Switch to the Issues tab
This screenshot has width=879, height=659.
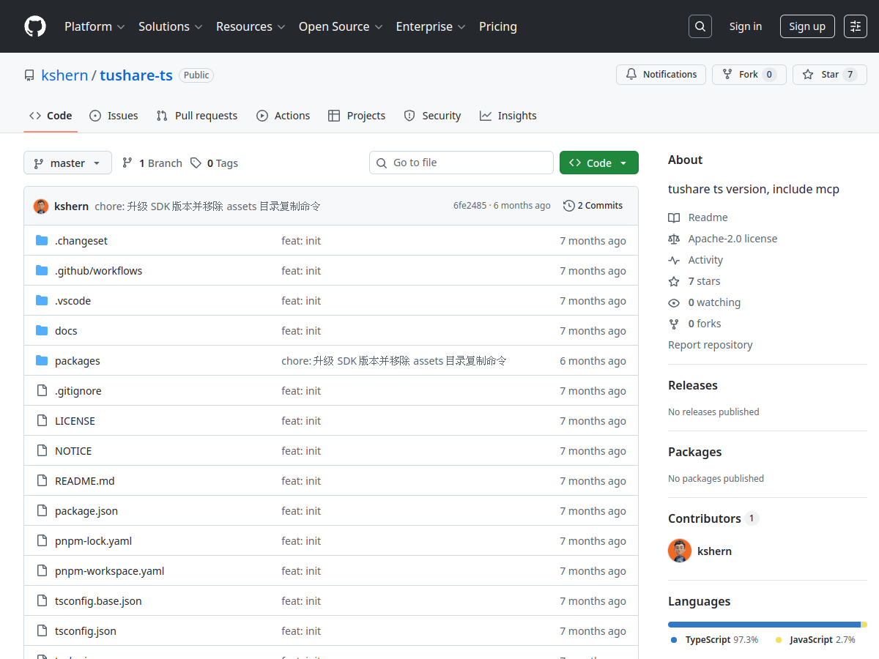tap(114, 116)
